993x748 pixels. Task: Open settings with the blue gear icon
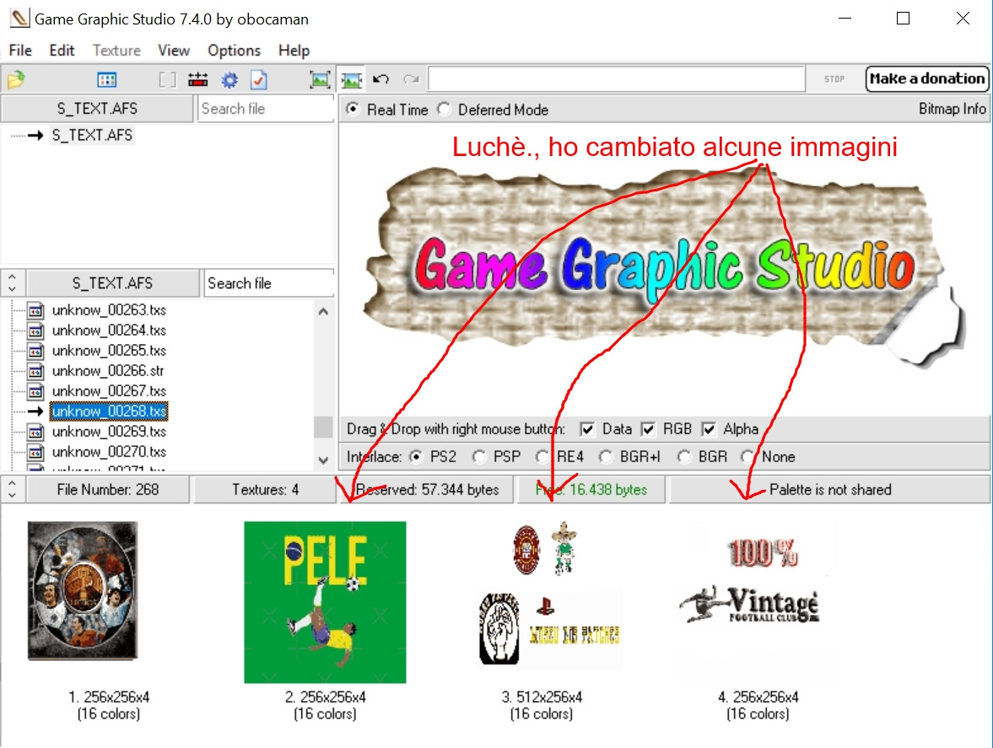(229, 80)
